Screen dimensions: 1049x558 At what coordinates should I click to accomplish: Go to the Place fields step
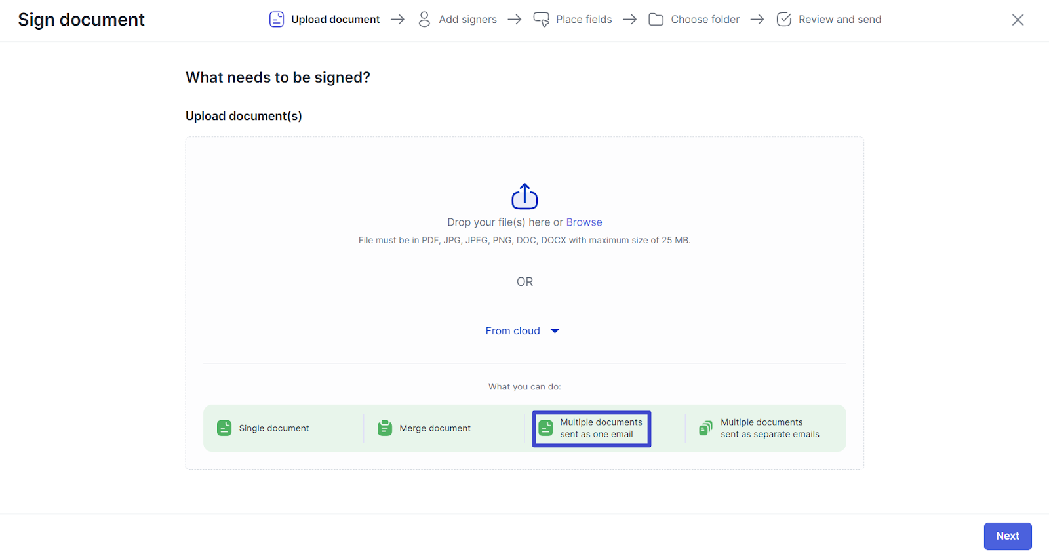pos(584,20)
